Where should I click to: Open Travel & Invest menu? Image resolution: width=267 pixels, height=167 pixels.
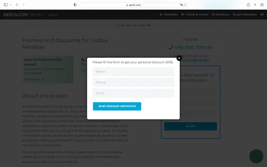click(x=195, y=15)
